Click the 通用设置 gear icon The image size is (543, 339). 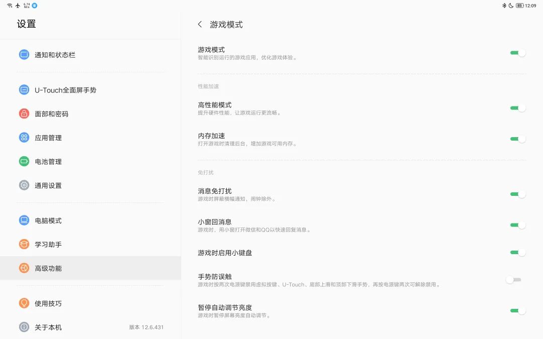click(x=24, y=185)
